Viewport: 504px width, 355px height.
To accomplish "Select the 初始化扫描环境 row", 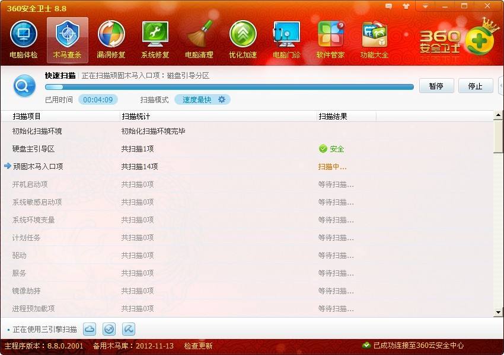I will tap(247, 131).
